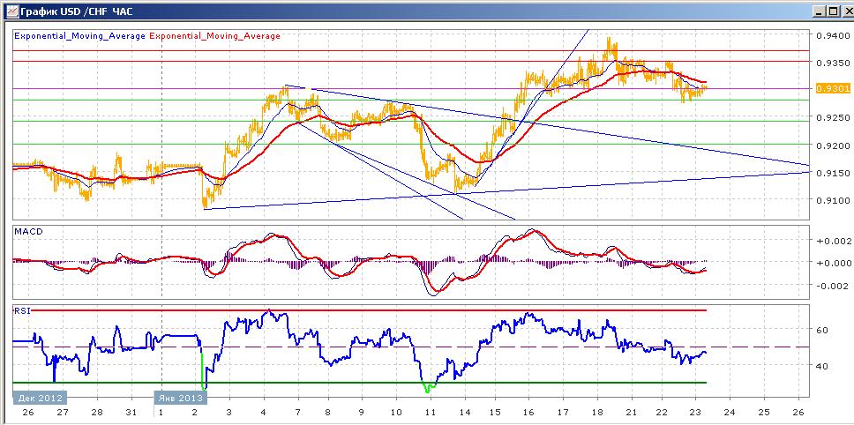Click date 28 on the time axis
The height and width of the screenshot is (425, 854).
(x=97, y=412)
